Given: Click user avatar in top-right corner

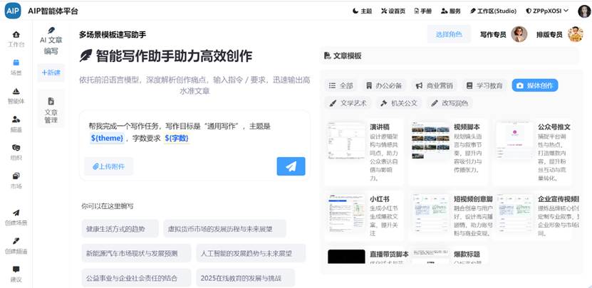Looking at the screenshot, I should [584, 11].
